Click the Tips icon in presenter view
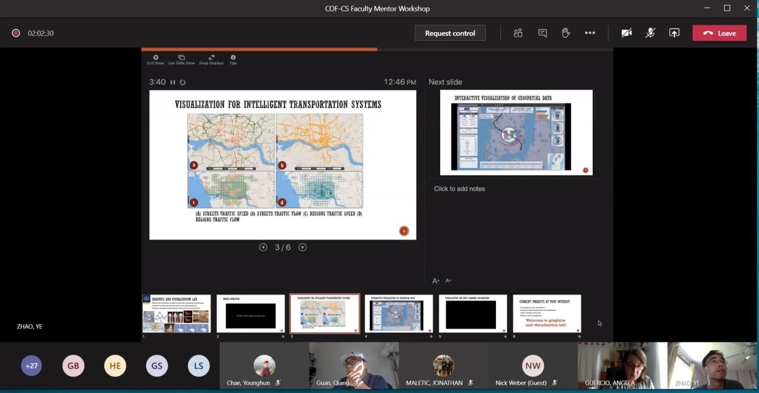 [233, 59]
